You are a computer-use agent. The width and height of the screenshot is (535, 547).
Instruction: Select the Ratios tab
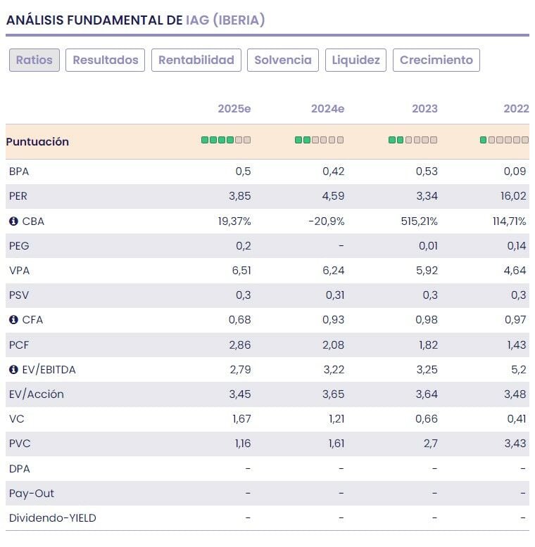(34, 60)
